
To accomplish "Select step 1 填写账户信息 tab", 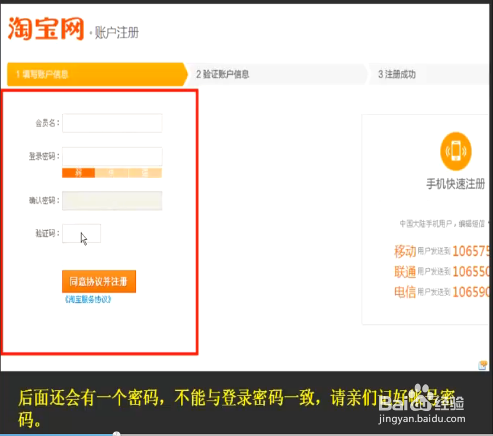I will [97, 75].
